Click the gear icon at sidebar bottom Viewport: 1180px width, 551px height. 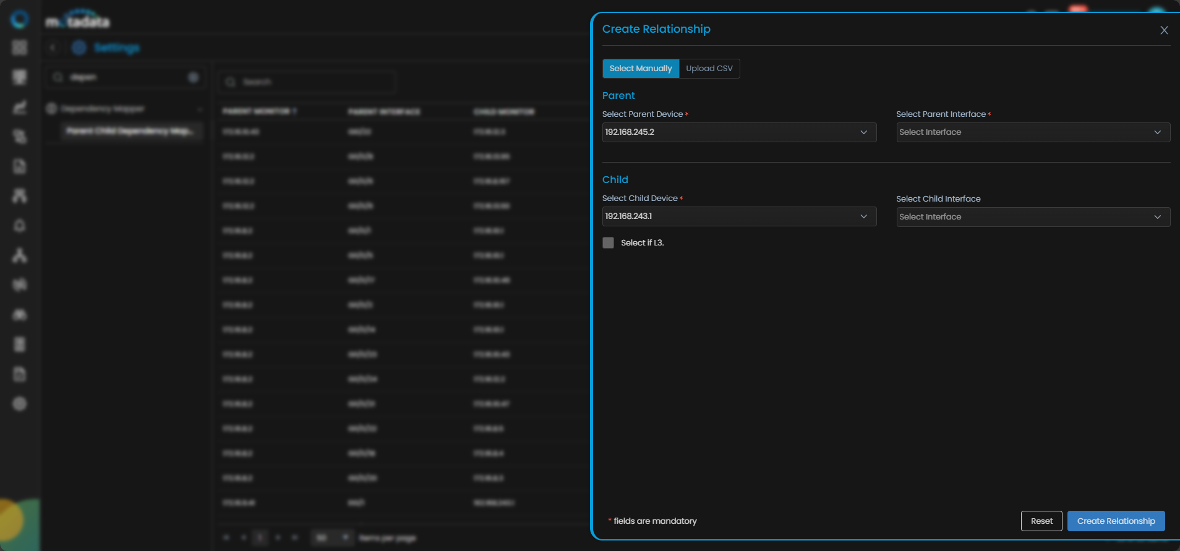tap(20, 404)
